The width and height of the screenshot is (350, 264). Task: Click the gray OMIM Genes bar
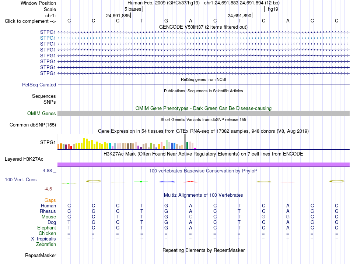click(x=204, y=113)
